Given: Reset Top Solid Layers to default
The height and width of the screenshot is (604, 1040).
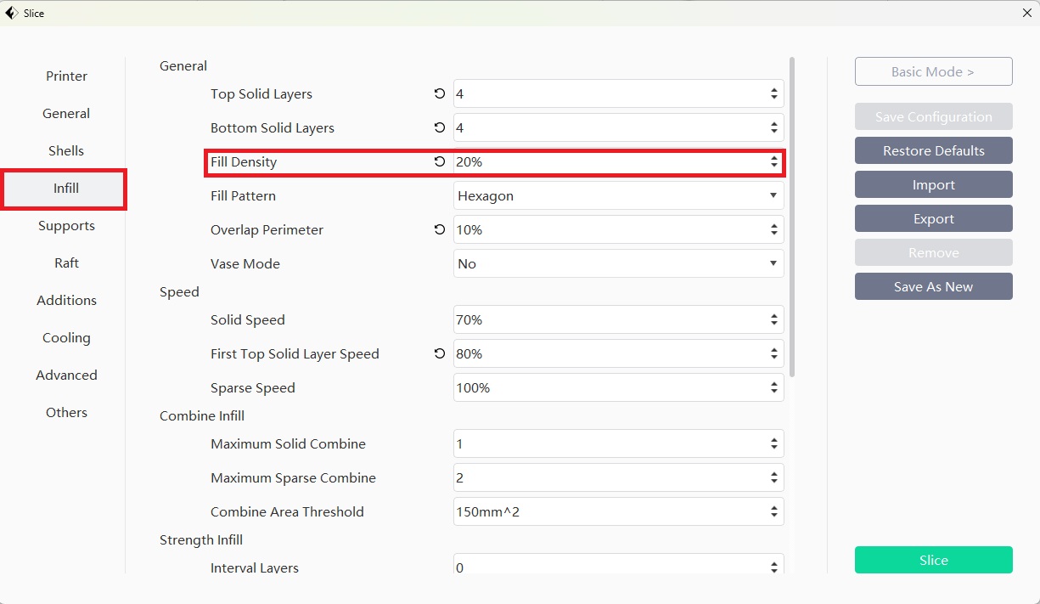Looking at the screenshot, I should (439, 94).
